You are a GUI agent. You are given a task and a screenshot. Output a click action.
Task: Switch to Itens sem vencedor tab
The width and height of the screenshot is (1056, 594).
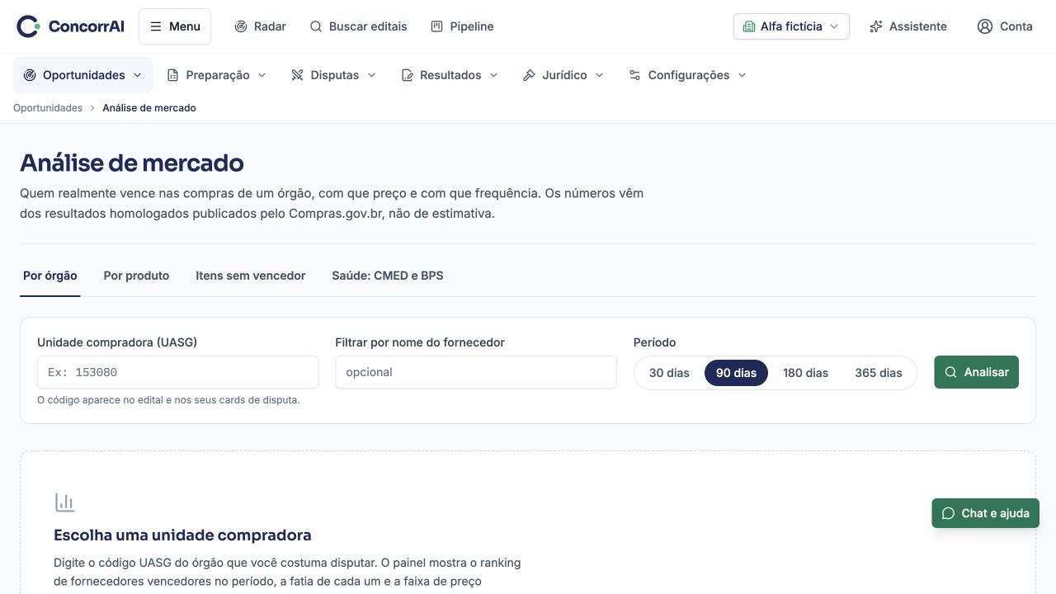251,276
